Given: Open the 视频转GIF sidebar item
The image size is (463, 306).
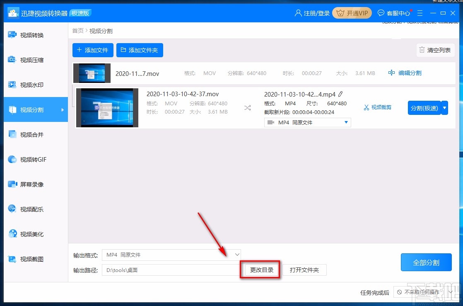Looking at the screenshot, I should point(36,159).
